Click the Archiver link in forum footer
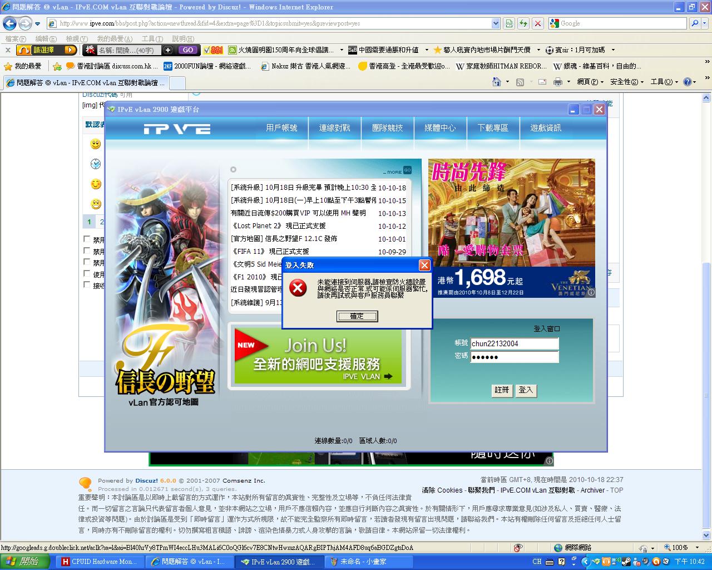The image size is (712, 570). (x=592, y=490)
